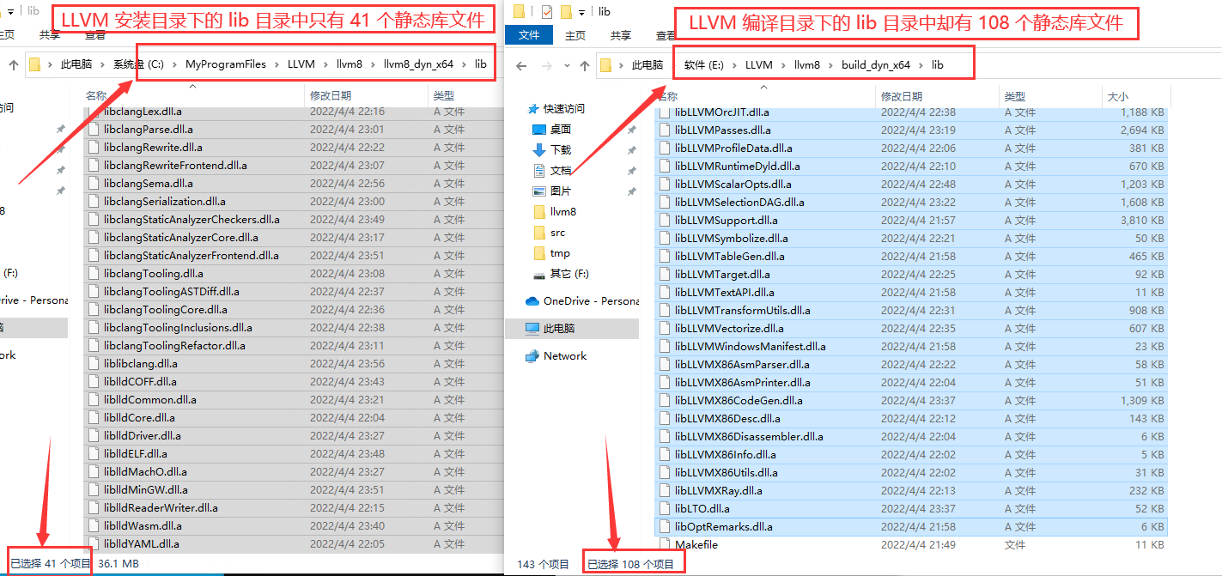Open the 文件 menu
1222x576 pixels.
coord(530,35)
